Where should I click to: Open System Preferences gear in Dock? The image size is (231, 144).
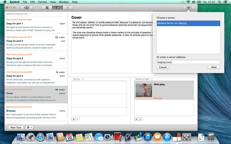(187, 137)
